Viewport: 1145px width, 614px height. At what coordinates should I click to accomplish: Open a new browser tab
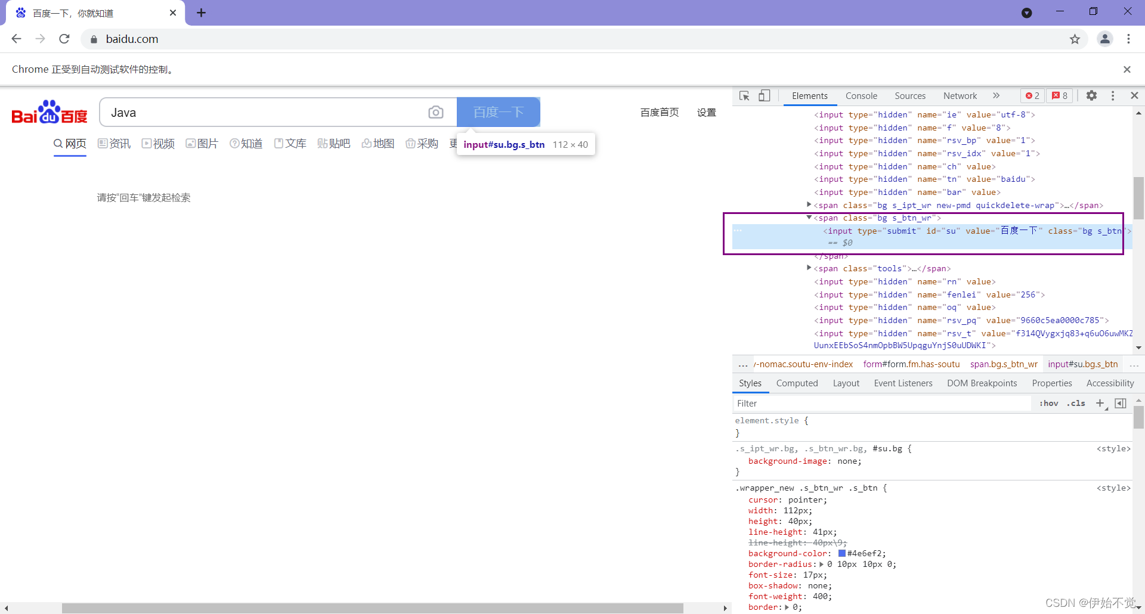(201, 13)
